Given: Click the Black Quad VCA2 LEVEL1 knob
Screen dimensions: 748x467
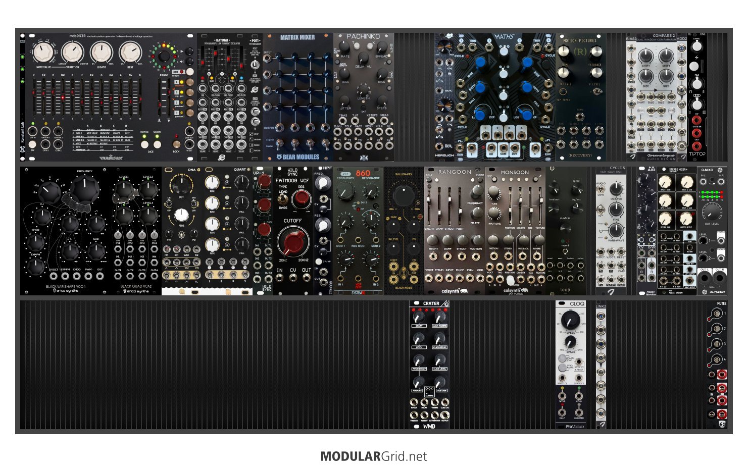Looking at the screenshot, I should tap(123, 190).
